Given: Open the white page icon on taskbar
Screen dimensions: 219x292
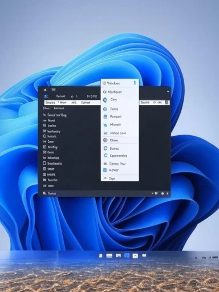Looking at the screenshot, I should 101,255.
